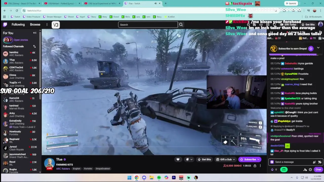
Task: Click the Tfue stream video player
Action: tap(154, 92)
